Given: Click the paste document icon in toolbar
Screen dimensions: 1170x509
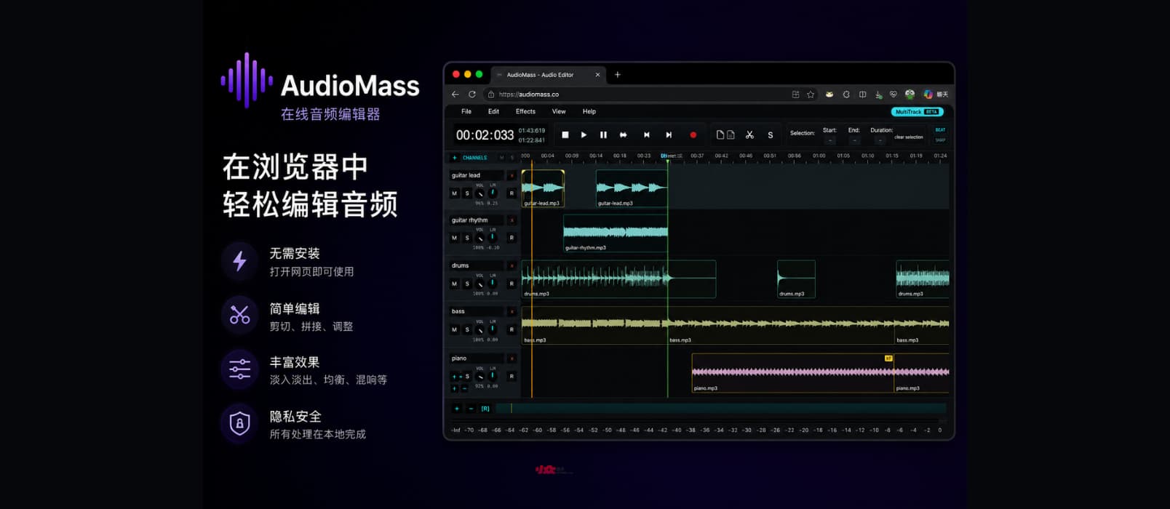Looking at the screenshot, I should [x=731, y=135].
